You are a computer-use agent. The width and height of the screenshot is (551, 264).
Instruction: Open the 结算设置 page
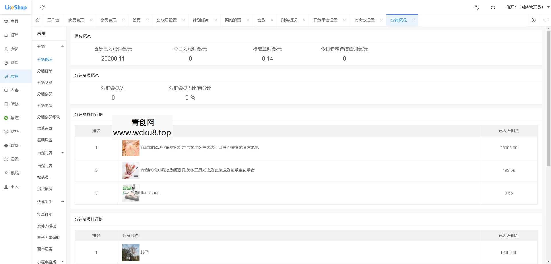44,128
